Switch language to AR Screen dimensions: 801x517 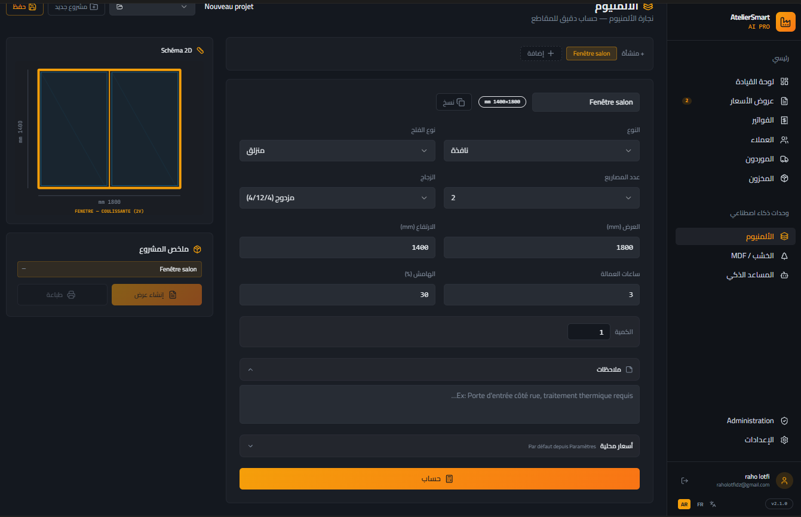point(684,504)
